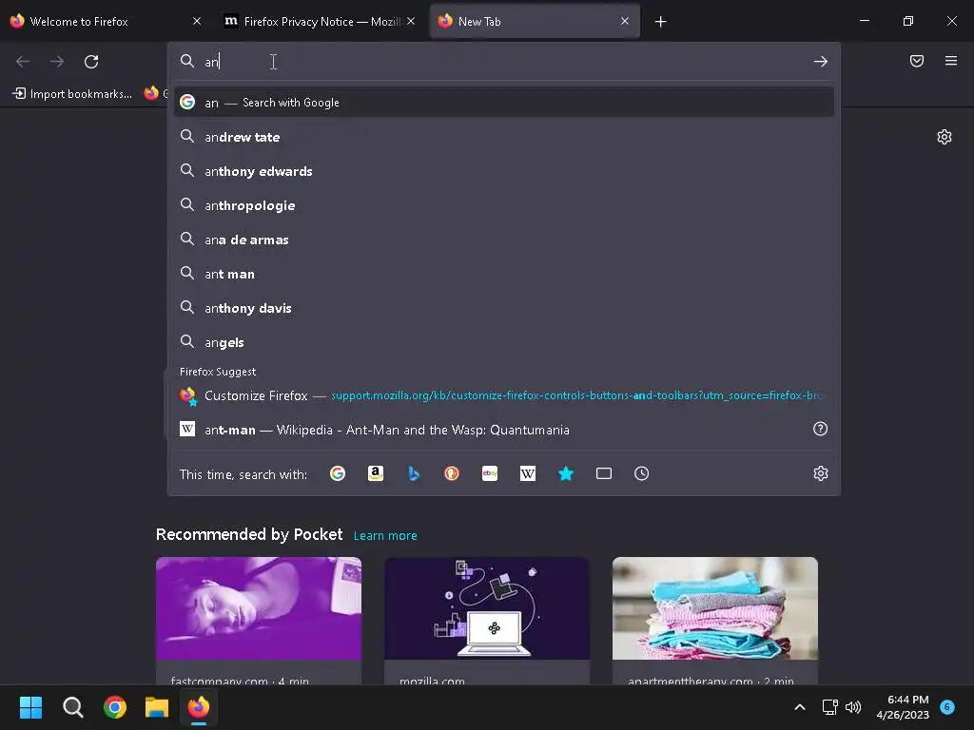This screenshot has height=730, width=974.
Task: Click help icon beside ant-man Wikipedia suggestion
Action: pyautogui.click(x=820, y=429)
